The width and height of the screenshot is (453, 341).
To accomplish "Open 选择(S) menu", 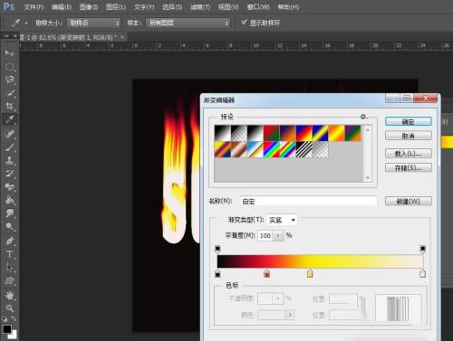I will coord(172,7).
